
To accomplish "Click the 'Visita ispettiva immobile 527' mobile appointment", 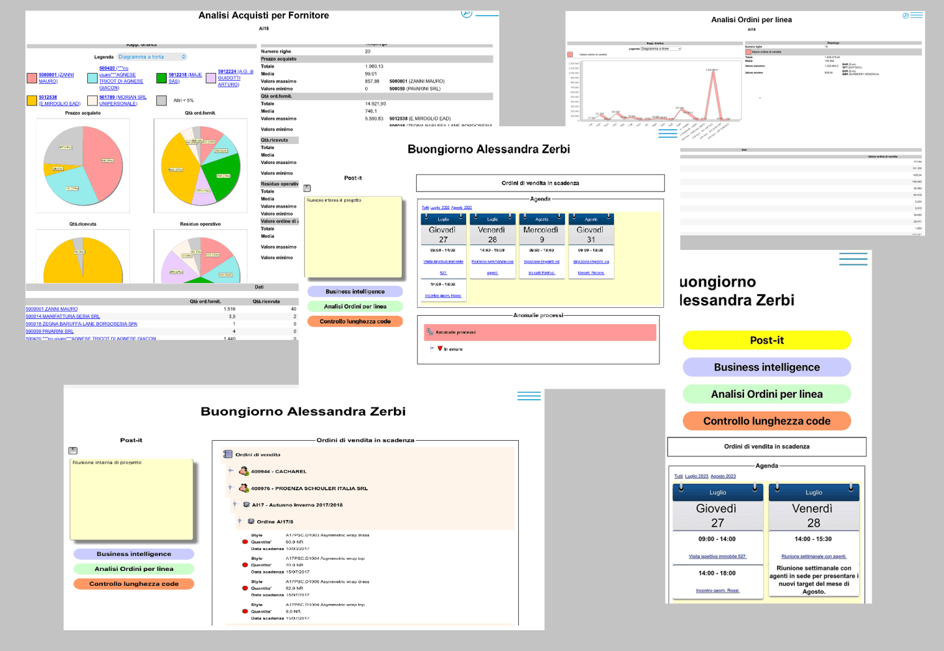I will [717, 557].
